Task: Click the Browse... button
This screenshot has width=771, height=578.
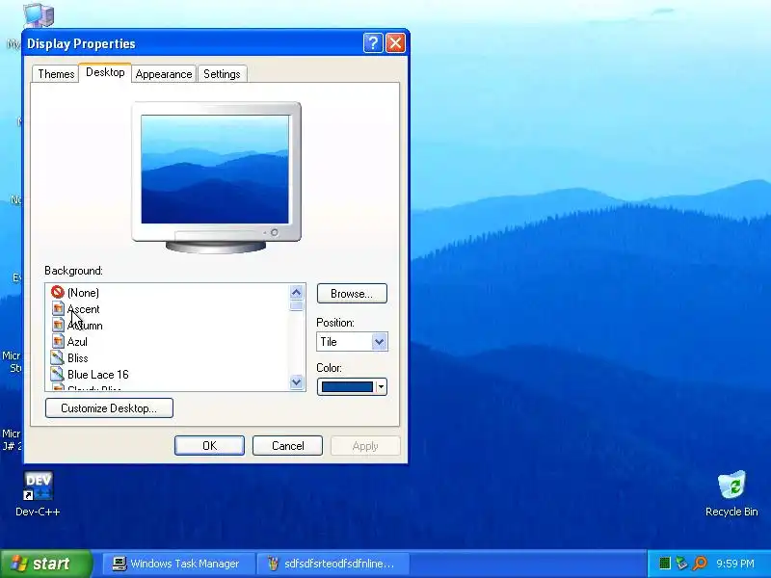Action: pos(352,294)
